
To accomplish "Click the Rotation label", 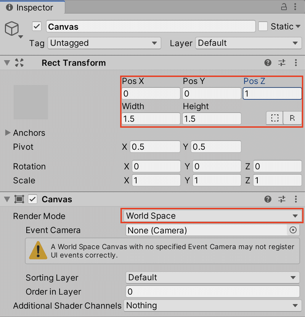I will [29, 167].
